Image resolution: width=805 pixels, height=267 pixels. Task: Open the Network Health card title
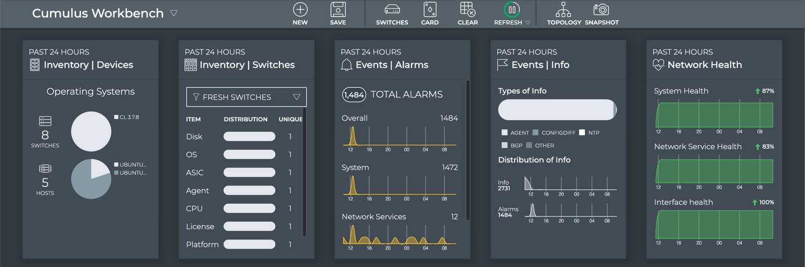coord(704,65)
